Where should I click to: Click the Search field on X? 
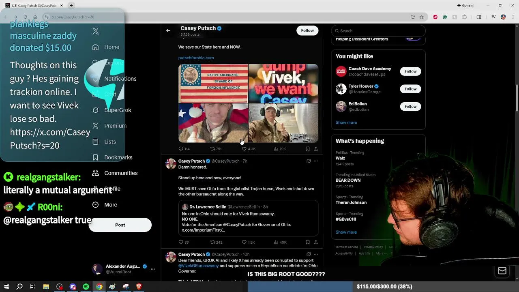378,31
